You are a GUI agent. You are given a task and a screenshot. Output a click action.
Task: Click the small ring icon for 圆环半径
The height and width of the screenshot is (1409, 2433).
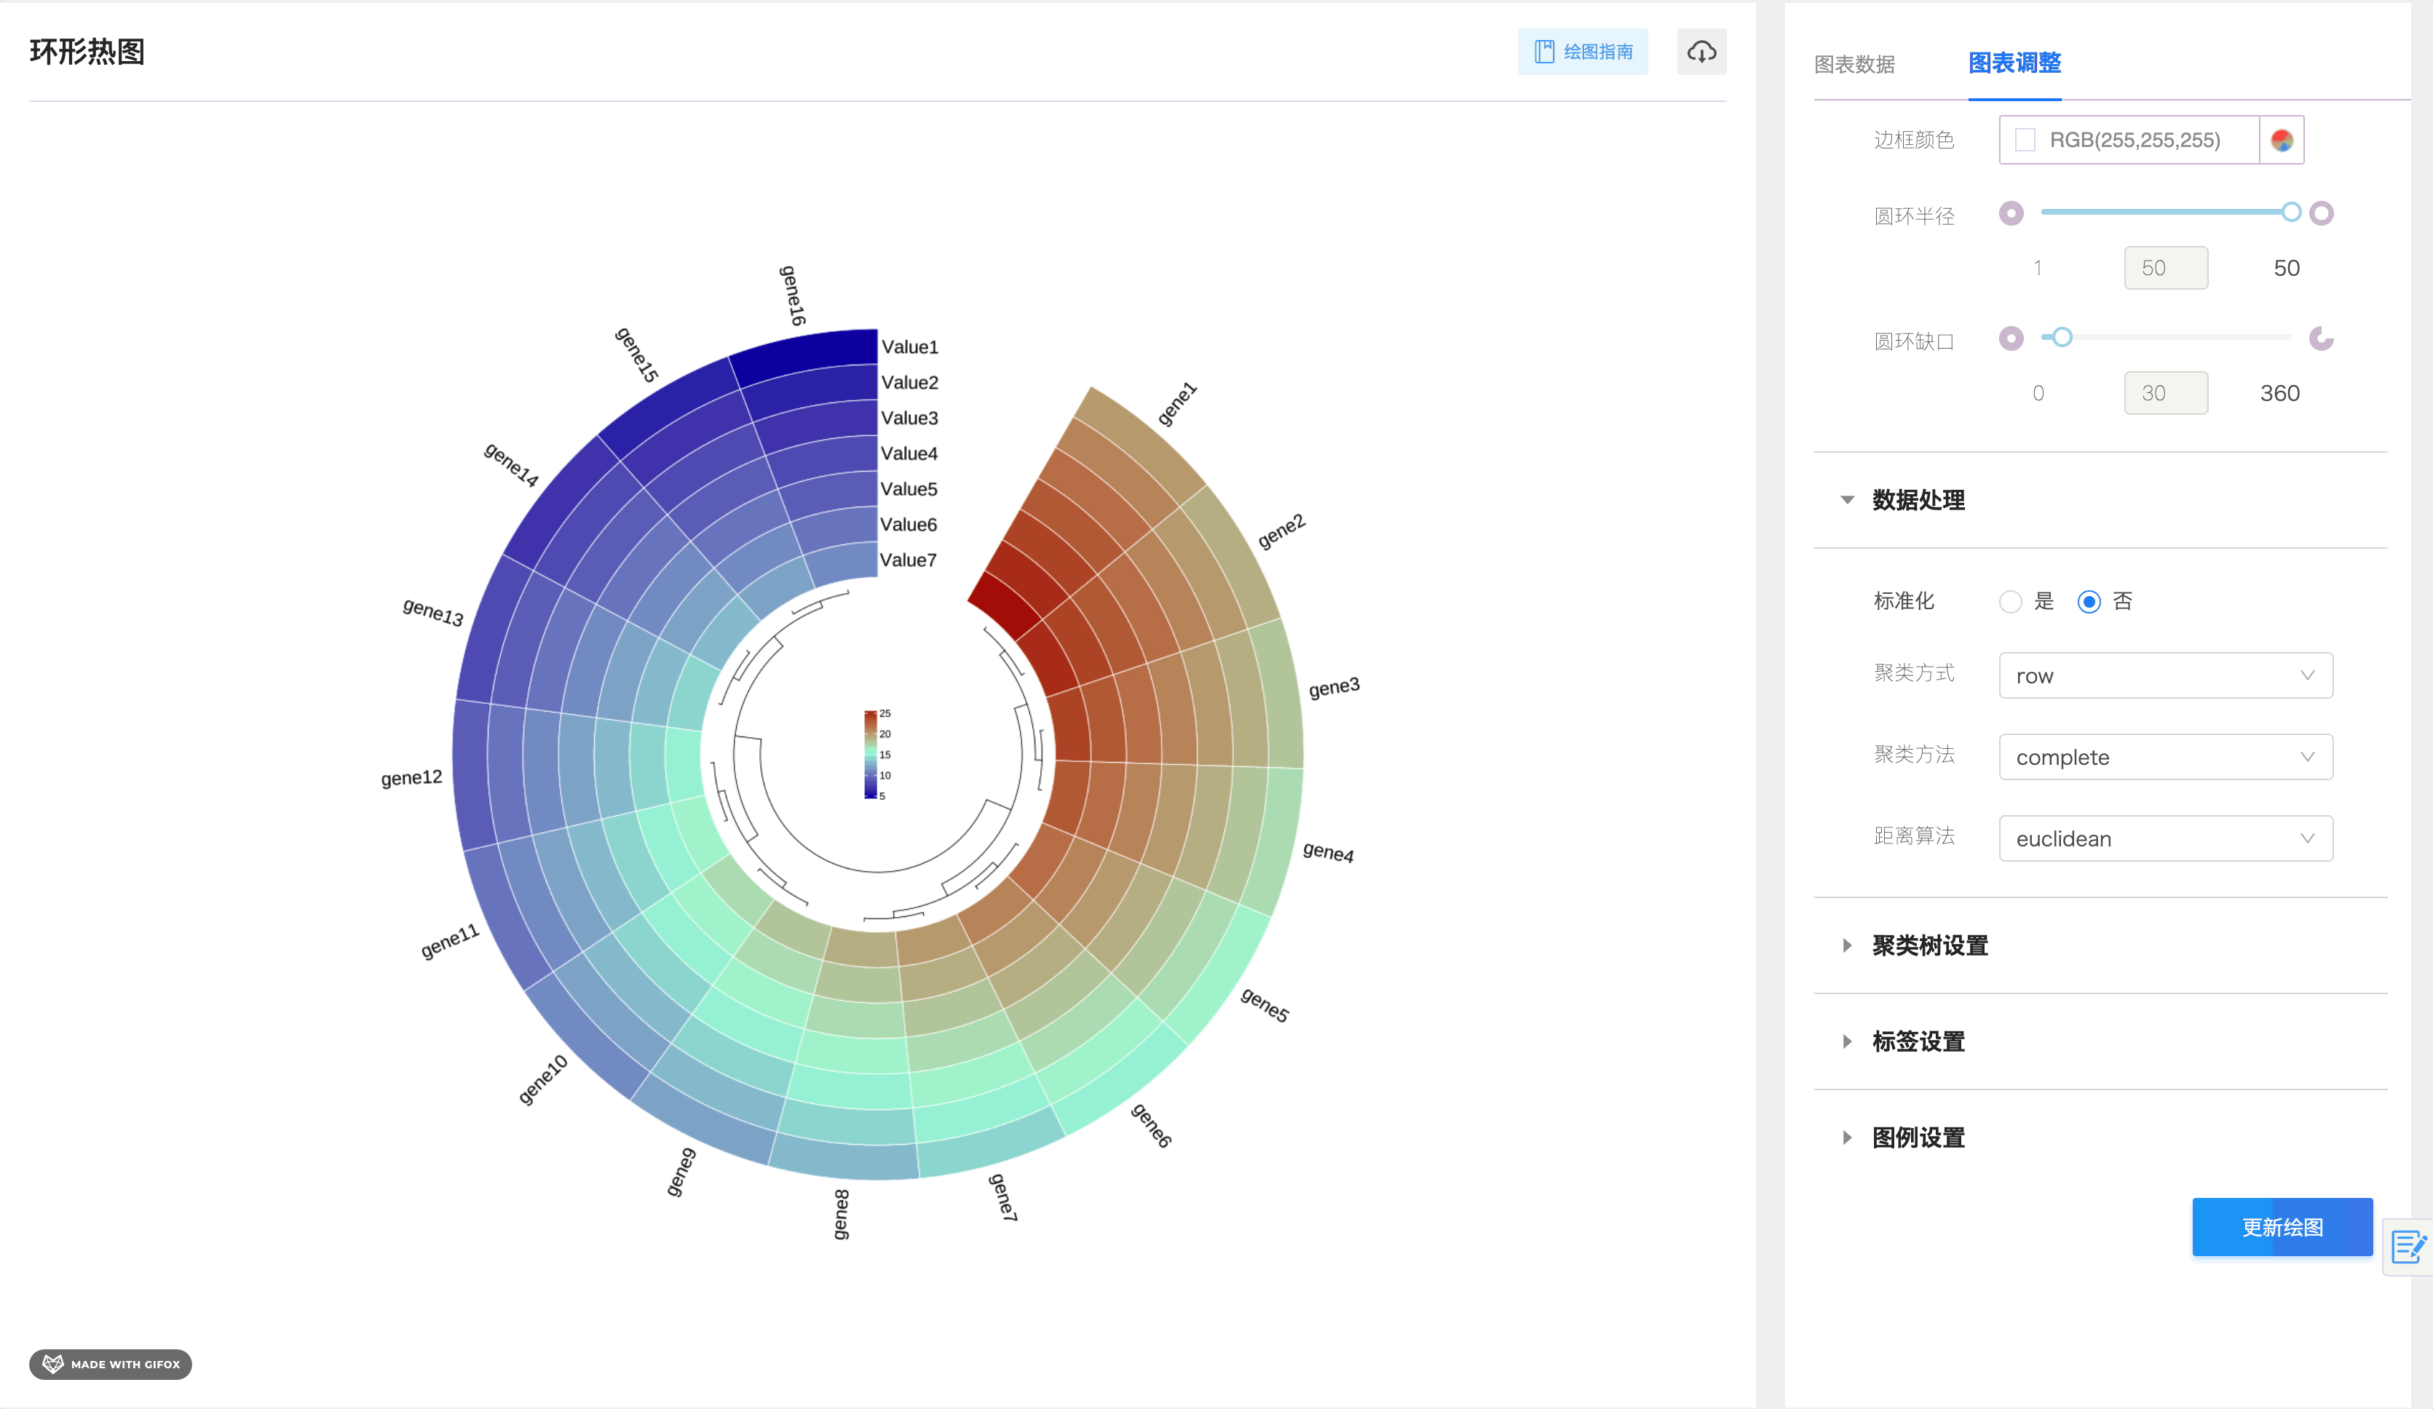(2011, 213)
